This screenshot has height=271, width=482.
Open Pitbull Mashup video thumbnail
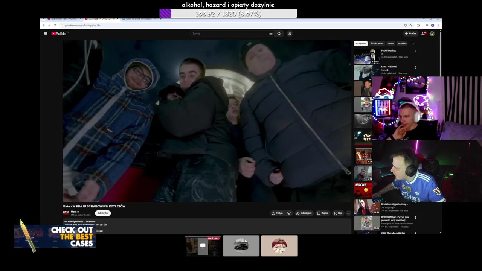click(x=367, y=56)
